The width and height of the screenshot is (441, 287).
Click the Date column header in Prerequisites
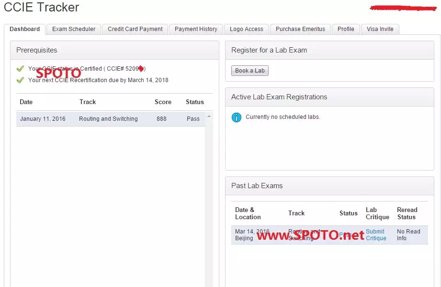pyautogui.click(x=26, y=102)
